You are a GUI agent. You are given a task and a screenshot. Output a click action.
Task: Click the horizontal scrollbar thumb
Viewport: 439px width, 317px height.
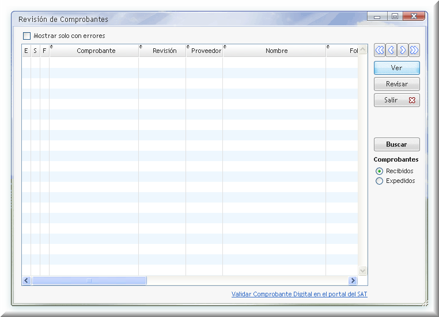coord(89,281)
